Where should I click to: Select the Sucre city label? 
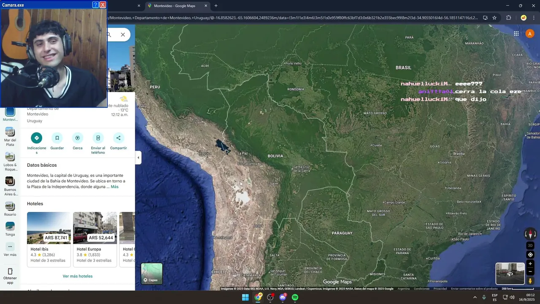tap(274, 184)
